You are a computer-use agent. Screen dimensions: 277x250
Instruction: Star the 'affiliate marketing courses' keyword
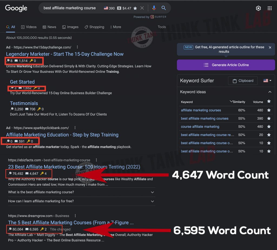coord(269,110)
